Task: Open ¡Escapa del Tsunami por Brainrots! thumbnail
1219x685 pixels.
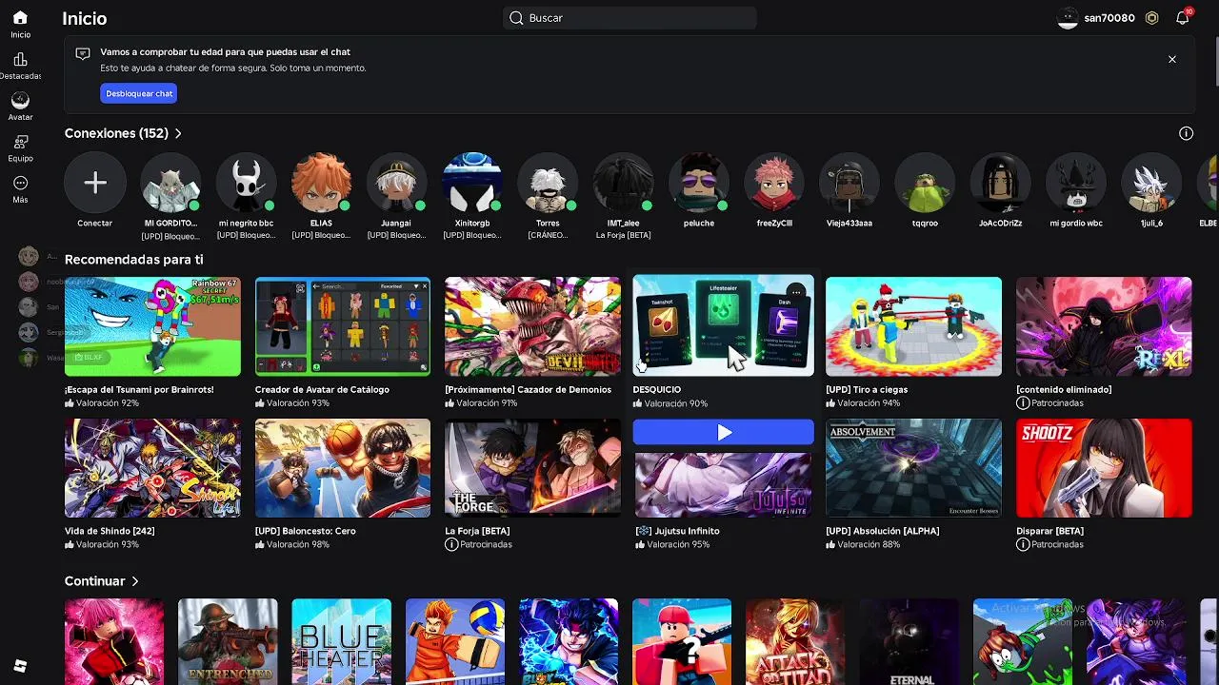Action: [152, 326]
